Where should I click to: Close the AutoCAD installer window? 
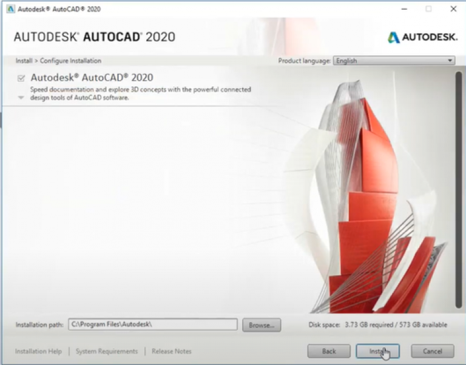click(453, 9)
